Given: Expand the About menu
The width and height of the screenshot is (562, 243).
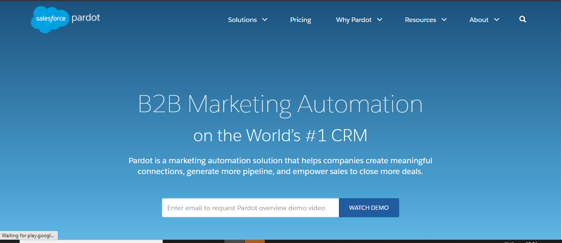Looking at the screenshot, I should click(484, 20).
